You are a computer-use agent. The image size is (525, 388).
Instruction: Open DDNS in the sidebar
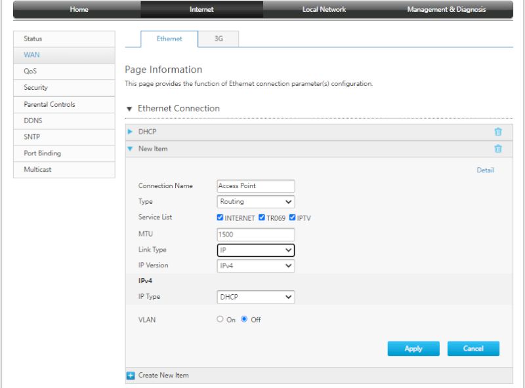click(64, 121)
